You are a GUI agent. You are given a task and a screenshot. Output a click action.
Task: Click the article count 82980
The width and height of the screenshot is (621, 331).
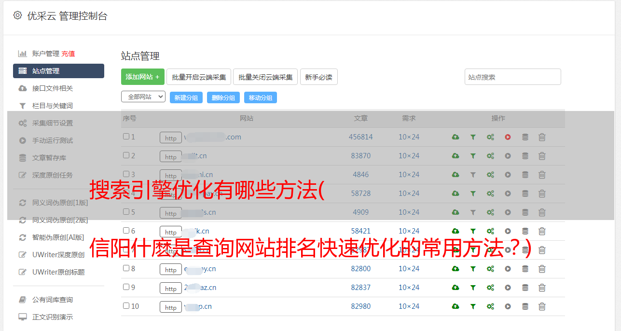[x=361, y=306]
